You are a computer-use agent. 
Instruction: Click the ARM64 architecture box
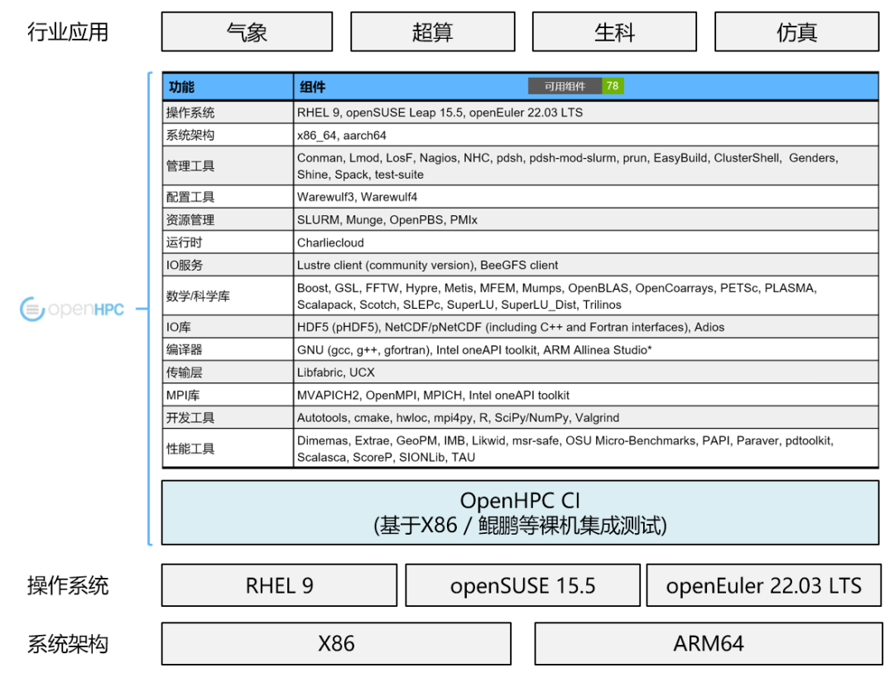coord(709,643)
